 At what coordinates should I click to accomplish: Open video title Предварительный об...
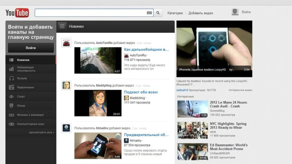[146, 135]
